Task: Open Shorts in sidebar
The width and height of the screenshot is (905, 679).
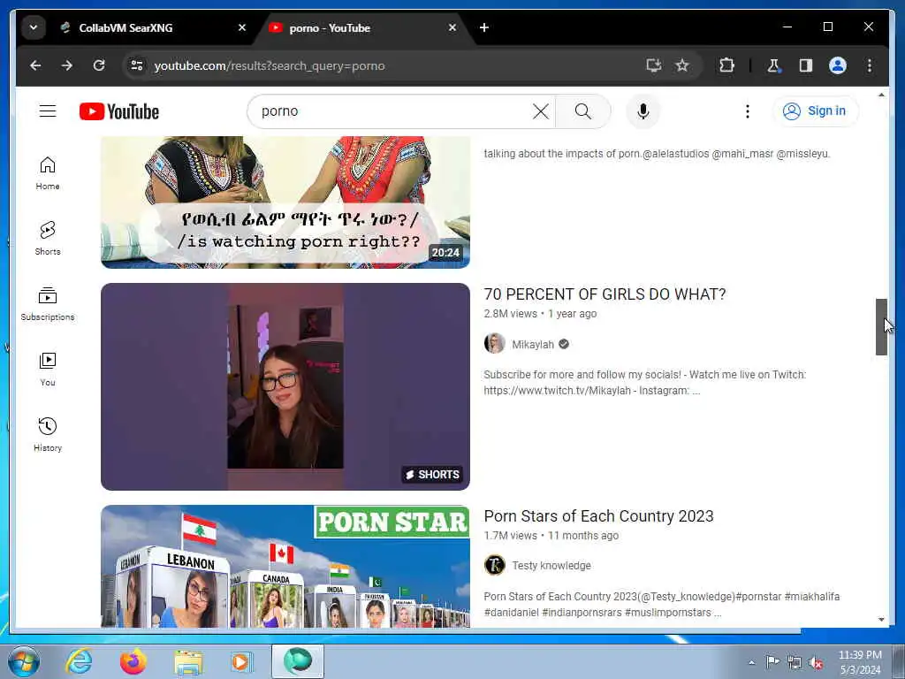Action: [48, 239]
